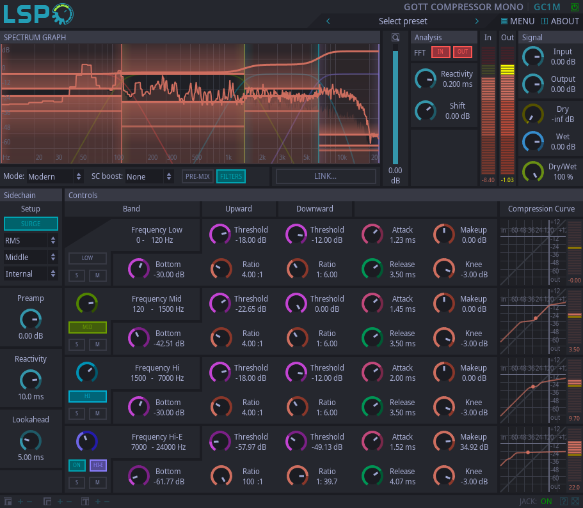Go to the next preset arrow
This screenshot has height=508, width=583.
pos(477,21)
